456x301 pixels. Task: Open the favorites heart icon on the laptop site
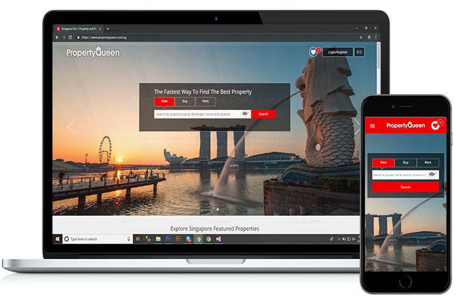click(313, 52)
